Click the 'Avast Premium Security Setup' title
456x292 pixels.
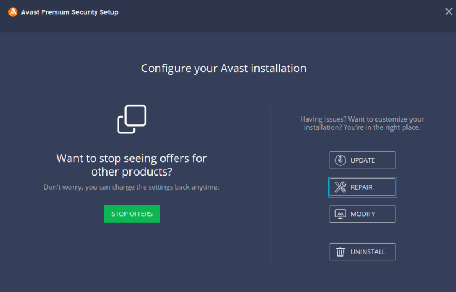pyautogui.click(x=70, y=12)
